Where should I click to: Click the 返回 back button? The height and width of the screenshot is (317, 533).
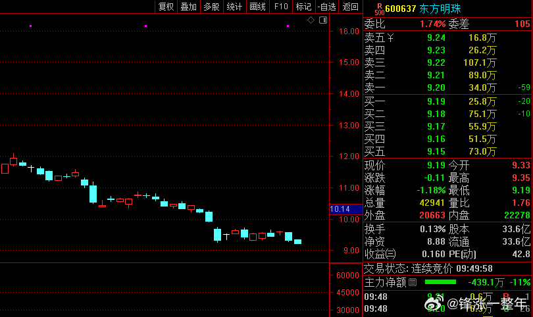tap(350, 7)
